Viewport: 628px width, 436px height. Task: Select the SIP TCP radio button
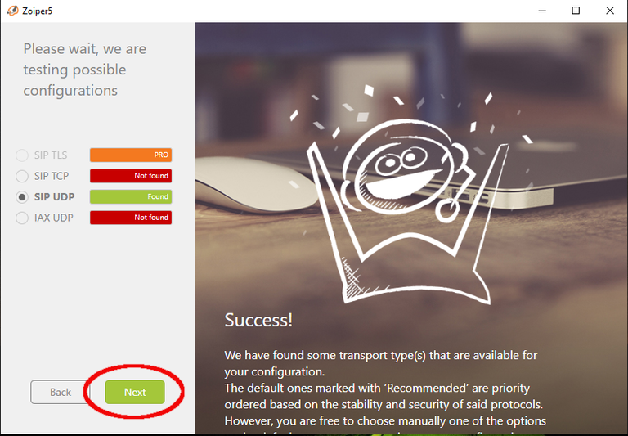tap(21, 176)
